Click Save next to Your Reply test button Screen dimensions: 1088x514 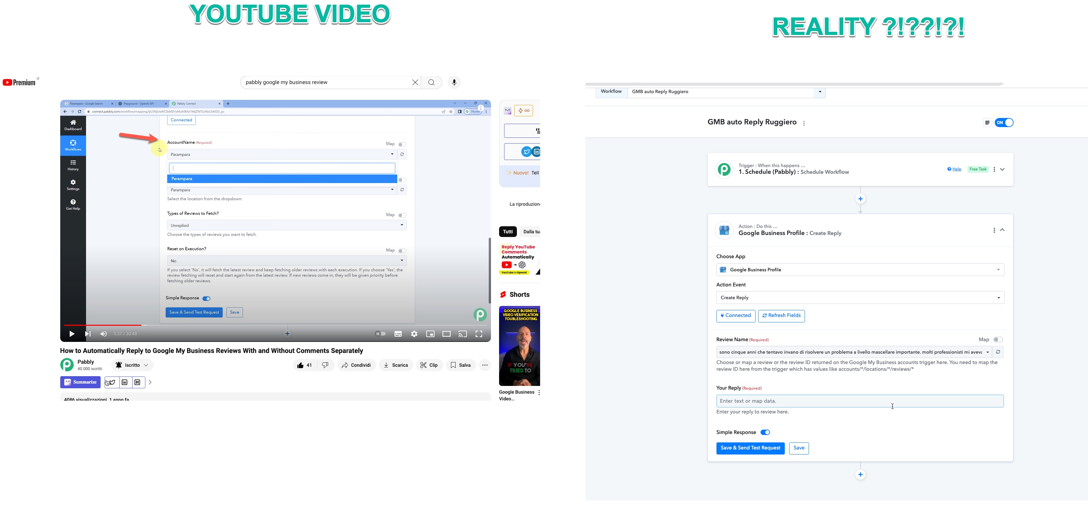(799, 448)
